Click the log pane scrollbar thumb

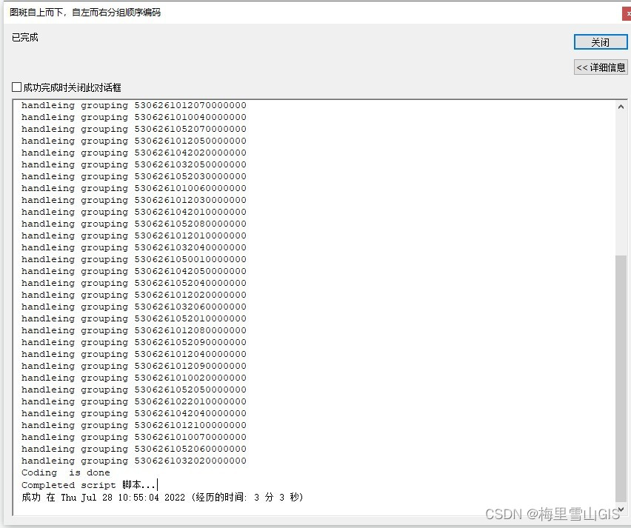coord(621,378)
